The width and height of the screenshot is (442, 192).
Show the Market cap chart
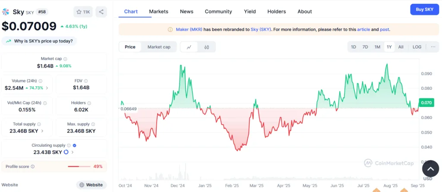pyautogui.click(x=159, y=47)
